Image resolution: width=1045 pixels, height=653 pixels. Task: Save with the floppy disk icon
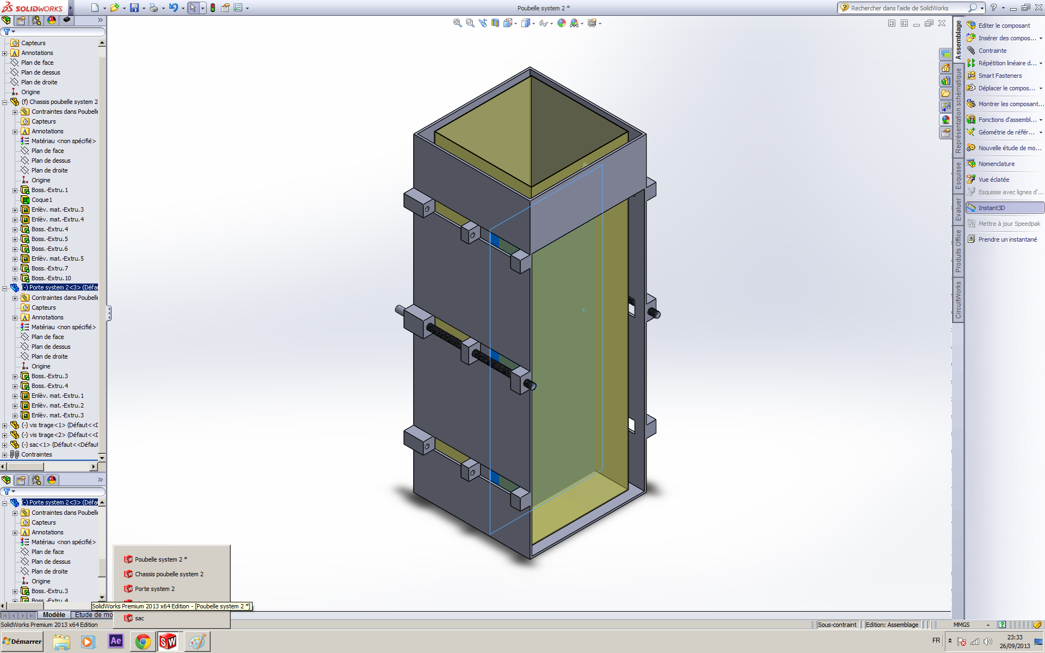(x=134, y=8)
